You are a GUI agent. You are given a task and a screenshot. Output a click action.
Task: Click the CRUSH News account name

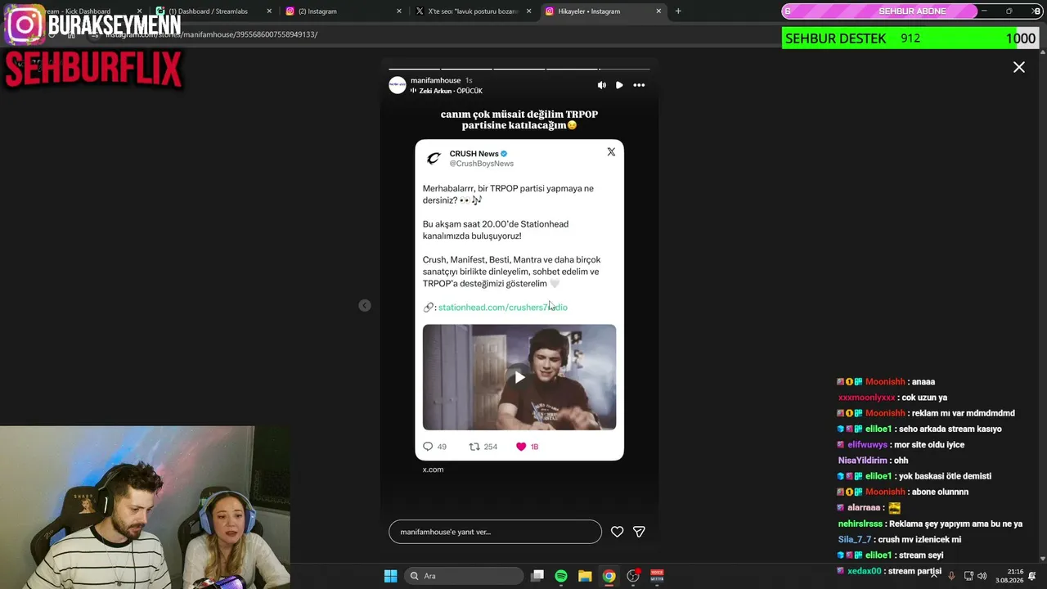click(x=474, y=153)
